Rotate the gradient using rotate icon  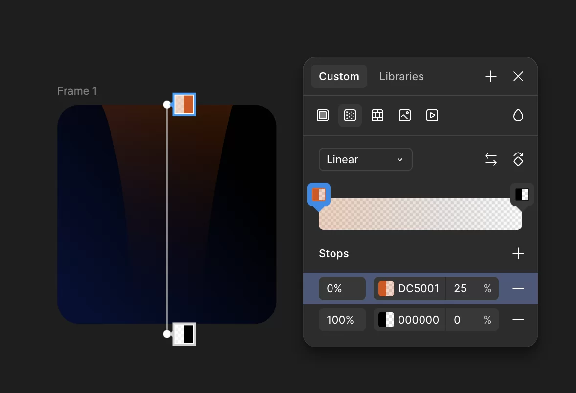click(x=518, y=159)
